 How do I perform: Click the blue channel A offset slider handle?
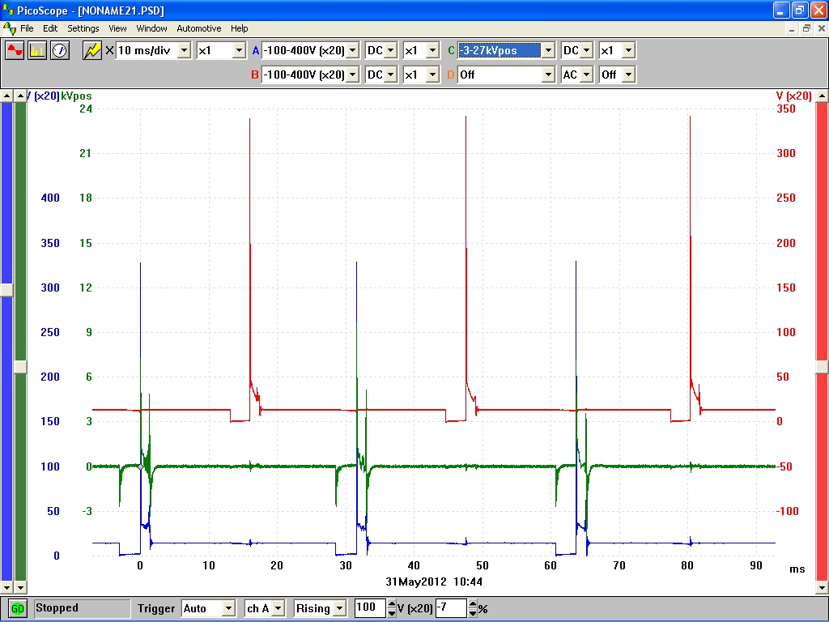point(7,289)
